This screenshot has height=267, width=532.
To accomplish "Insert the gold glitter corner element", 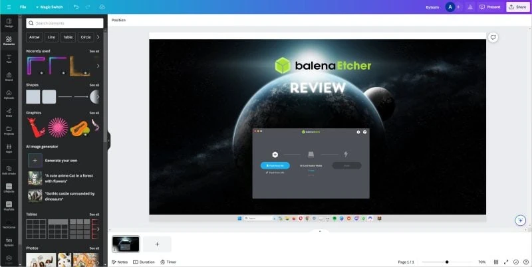I will 79,66.
